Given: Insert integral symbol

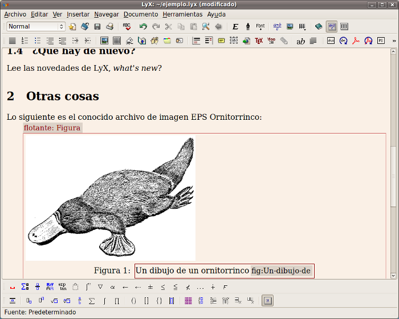Looking at the screenshot, I should 104,301.
